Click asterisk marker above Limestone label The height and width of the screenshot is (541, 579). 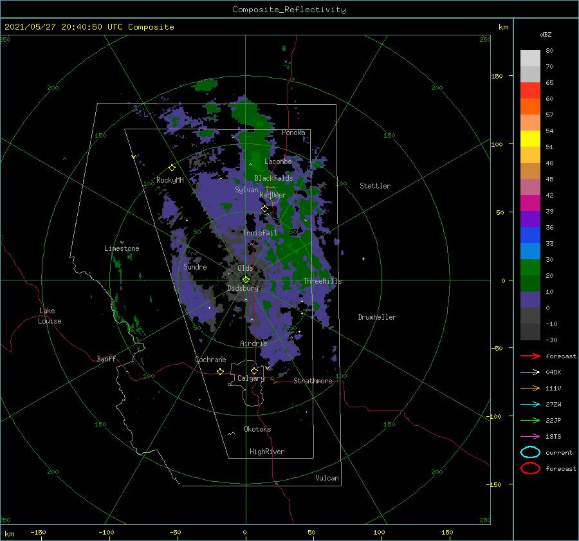click(x=122, y=243)
